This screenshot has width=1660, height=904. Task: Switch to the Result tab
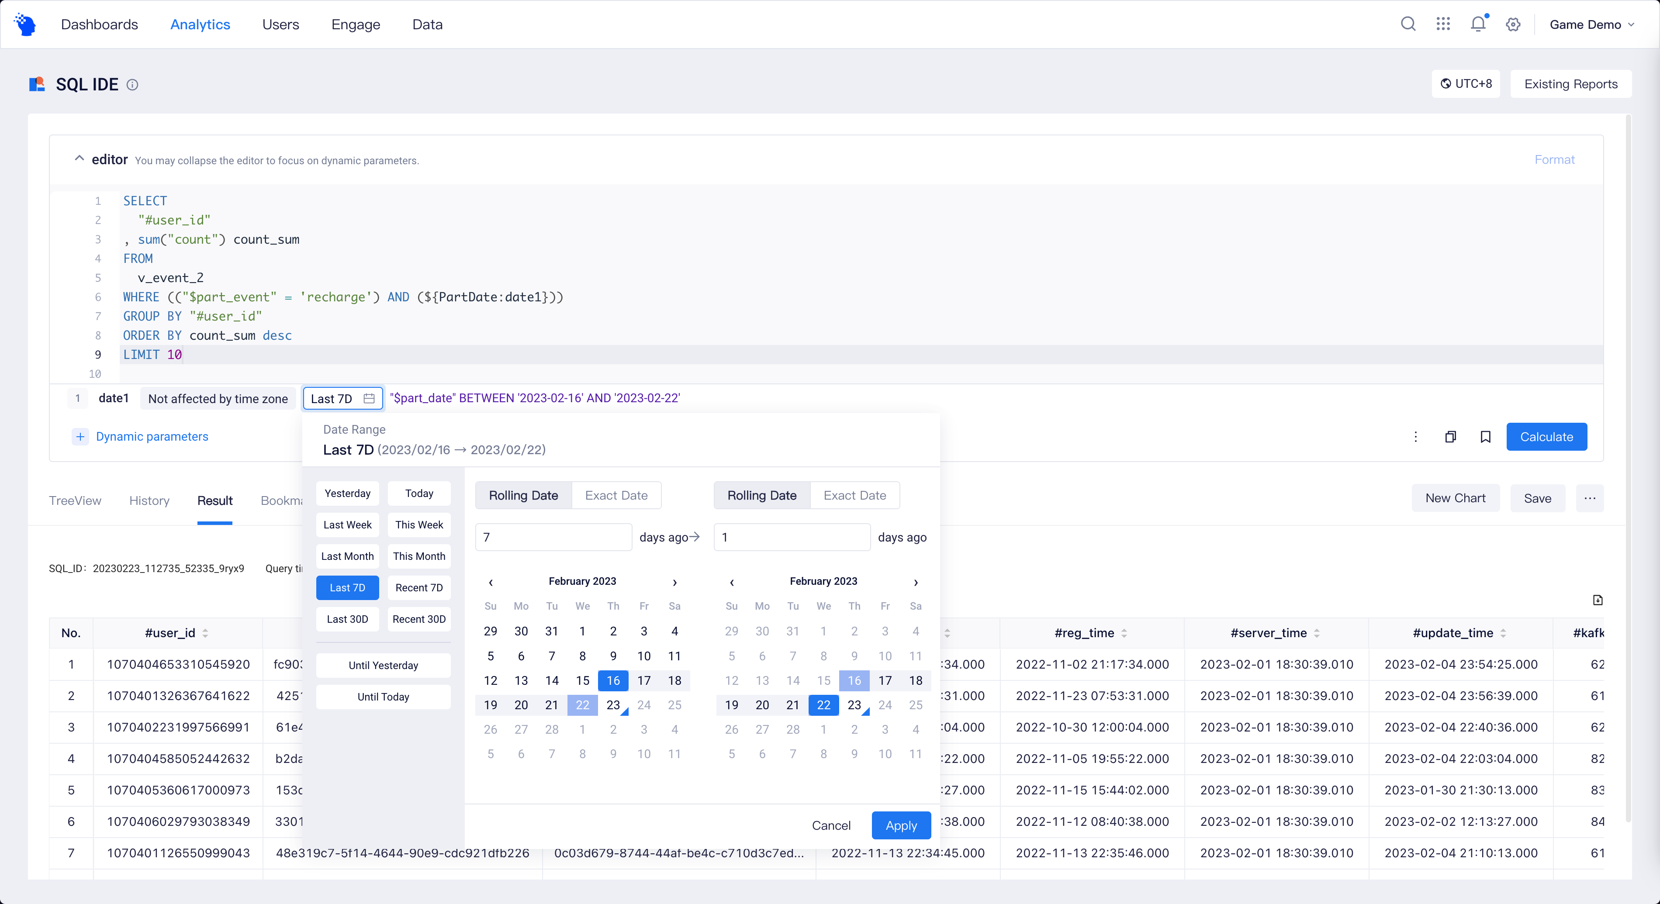(x=214, y=500)
